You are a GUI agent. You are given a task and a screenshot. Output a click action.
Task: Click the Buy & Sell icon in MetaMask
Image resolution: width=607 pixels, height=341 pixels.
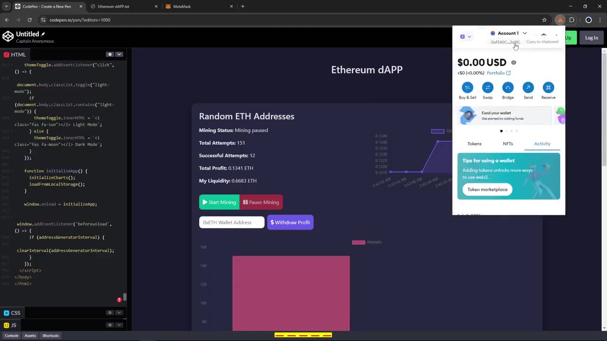click(467, 88)
